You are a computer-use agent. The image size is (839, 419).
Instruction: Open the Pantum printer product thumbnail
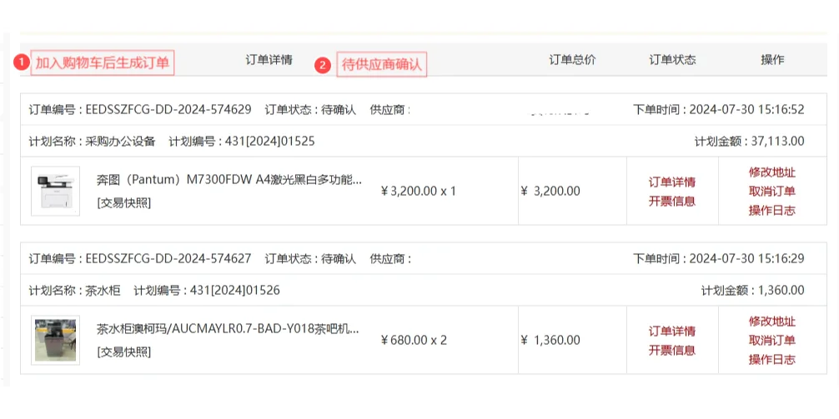point(56,191)
